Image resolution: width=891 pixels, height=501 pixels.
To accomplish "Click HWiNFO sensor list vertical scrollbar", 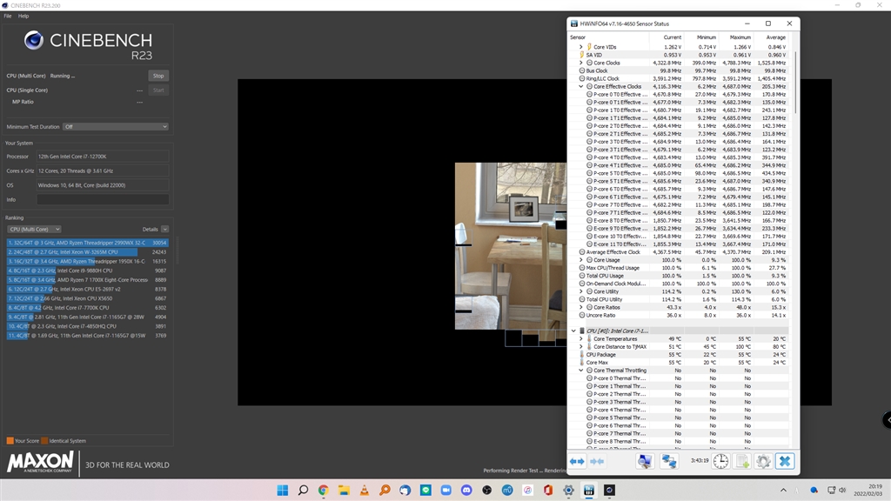I will 794,82.
